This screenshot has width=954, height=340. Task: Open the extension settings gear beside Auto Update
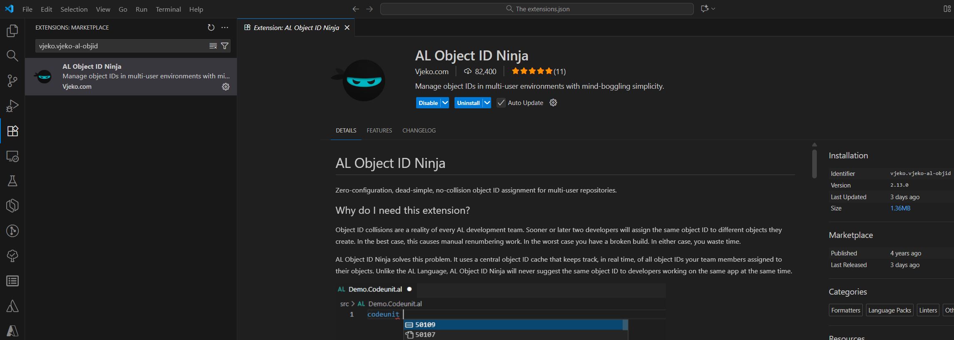[553, 102]
